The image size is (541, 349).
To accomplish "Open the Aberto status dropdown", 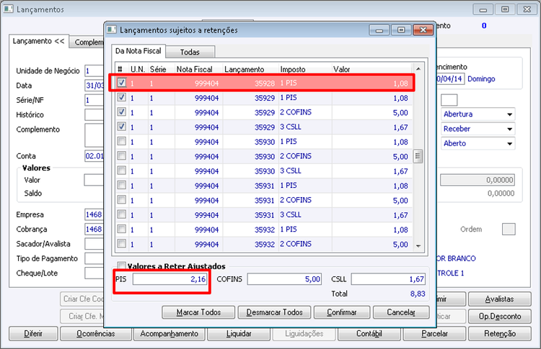I will (509, 143).
